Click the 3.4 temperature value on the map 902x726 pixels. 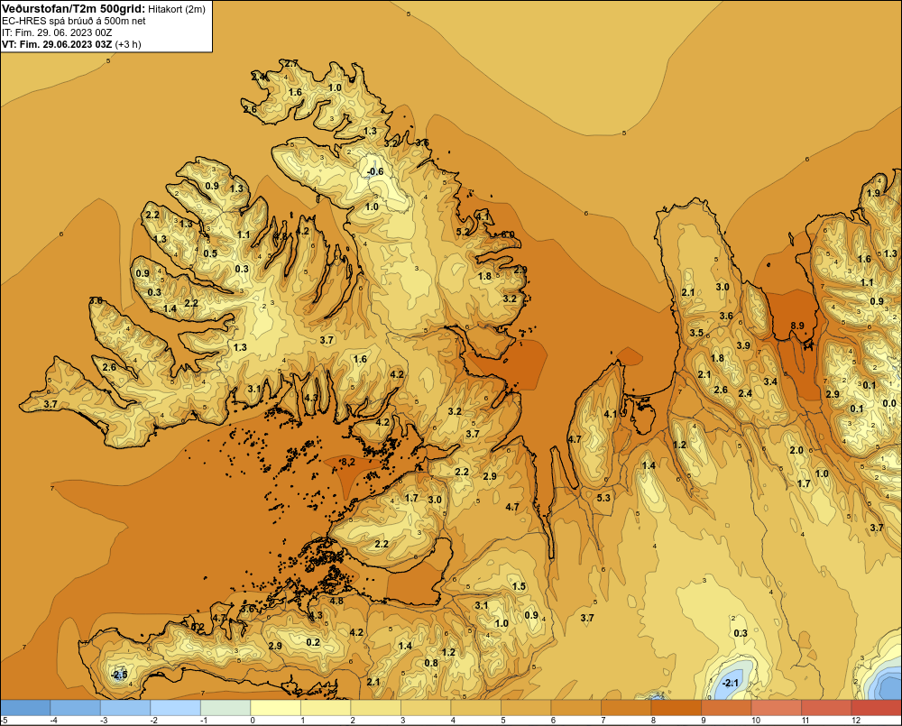770,381
